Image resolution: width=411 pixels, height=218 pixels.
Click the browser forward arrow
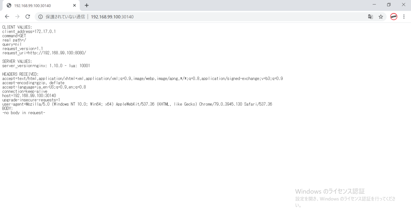click(17, 16)
